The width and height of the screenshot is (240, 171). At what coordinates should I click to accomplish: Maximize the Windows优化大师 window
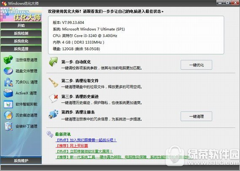[228, 3]
